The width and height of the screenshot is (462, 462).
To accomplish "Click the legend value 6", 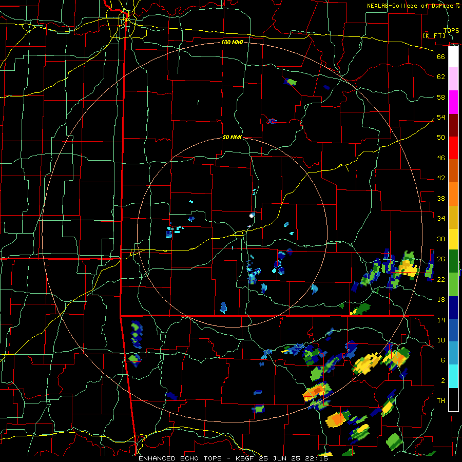I will pos(443,360).
